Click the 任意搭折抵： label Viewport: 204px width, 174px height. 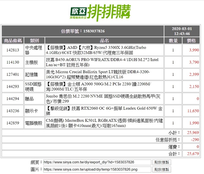pos(168,140)
